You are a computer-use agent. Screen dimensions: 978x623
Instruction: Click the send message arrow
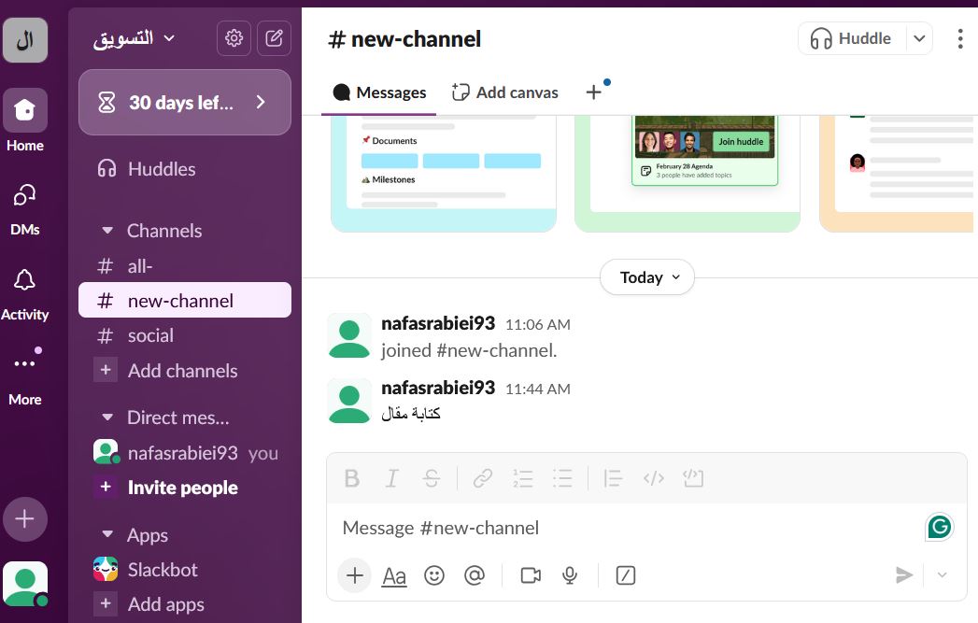point(904,575)
